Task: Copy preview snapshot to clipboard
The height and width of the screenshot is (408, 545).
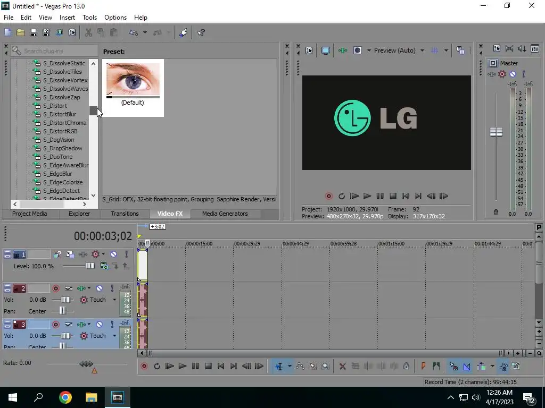Action: pyautogui.click(x=460, y=50)
